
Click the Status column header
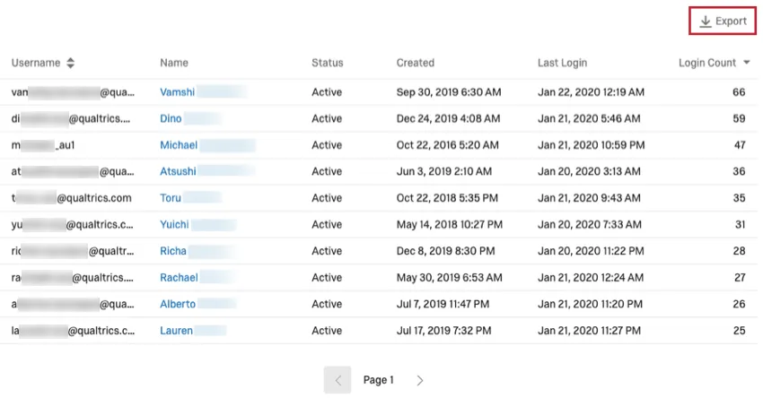tap(327, 63)
